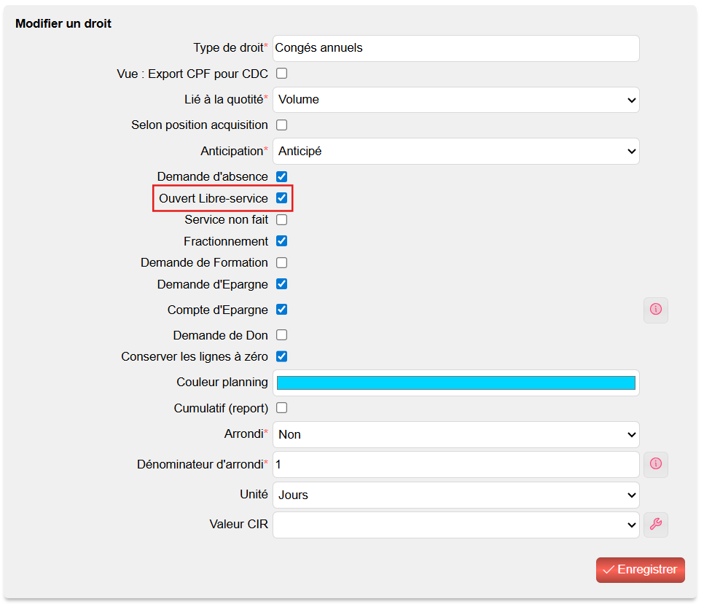This screenshot has width=704, height=604.
Task: Click the Type de droit input field
Action: (455, 48)
